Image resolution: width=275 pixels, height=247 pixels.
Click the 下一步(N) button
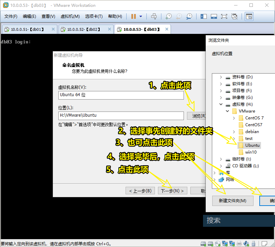(x=172, y=191)
